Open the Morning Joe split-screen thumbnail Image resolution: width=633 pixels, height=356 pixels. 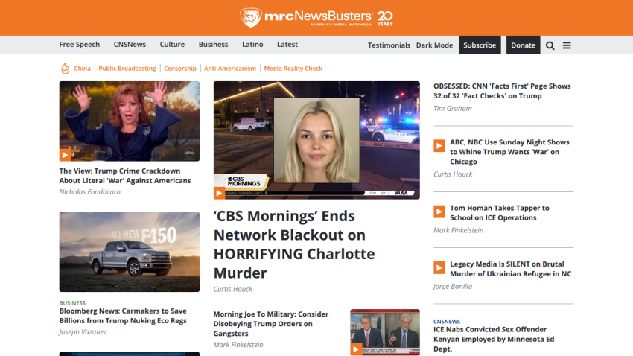click(385, 332)
